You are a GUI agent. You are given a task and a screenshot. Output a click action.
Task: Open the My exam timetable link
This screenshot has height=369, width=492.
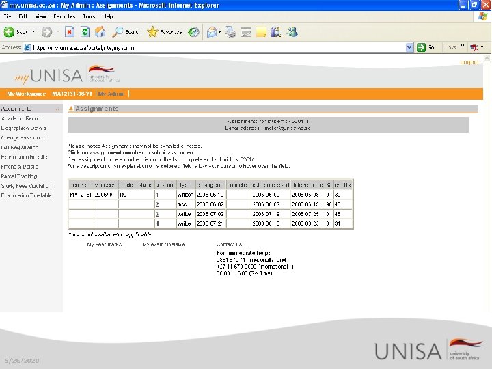click(x=164, y=245)
